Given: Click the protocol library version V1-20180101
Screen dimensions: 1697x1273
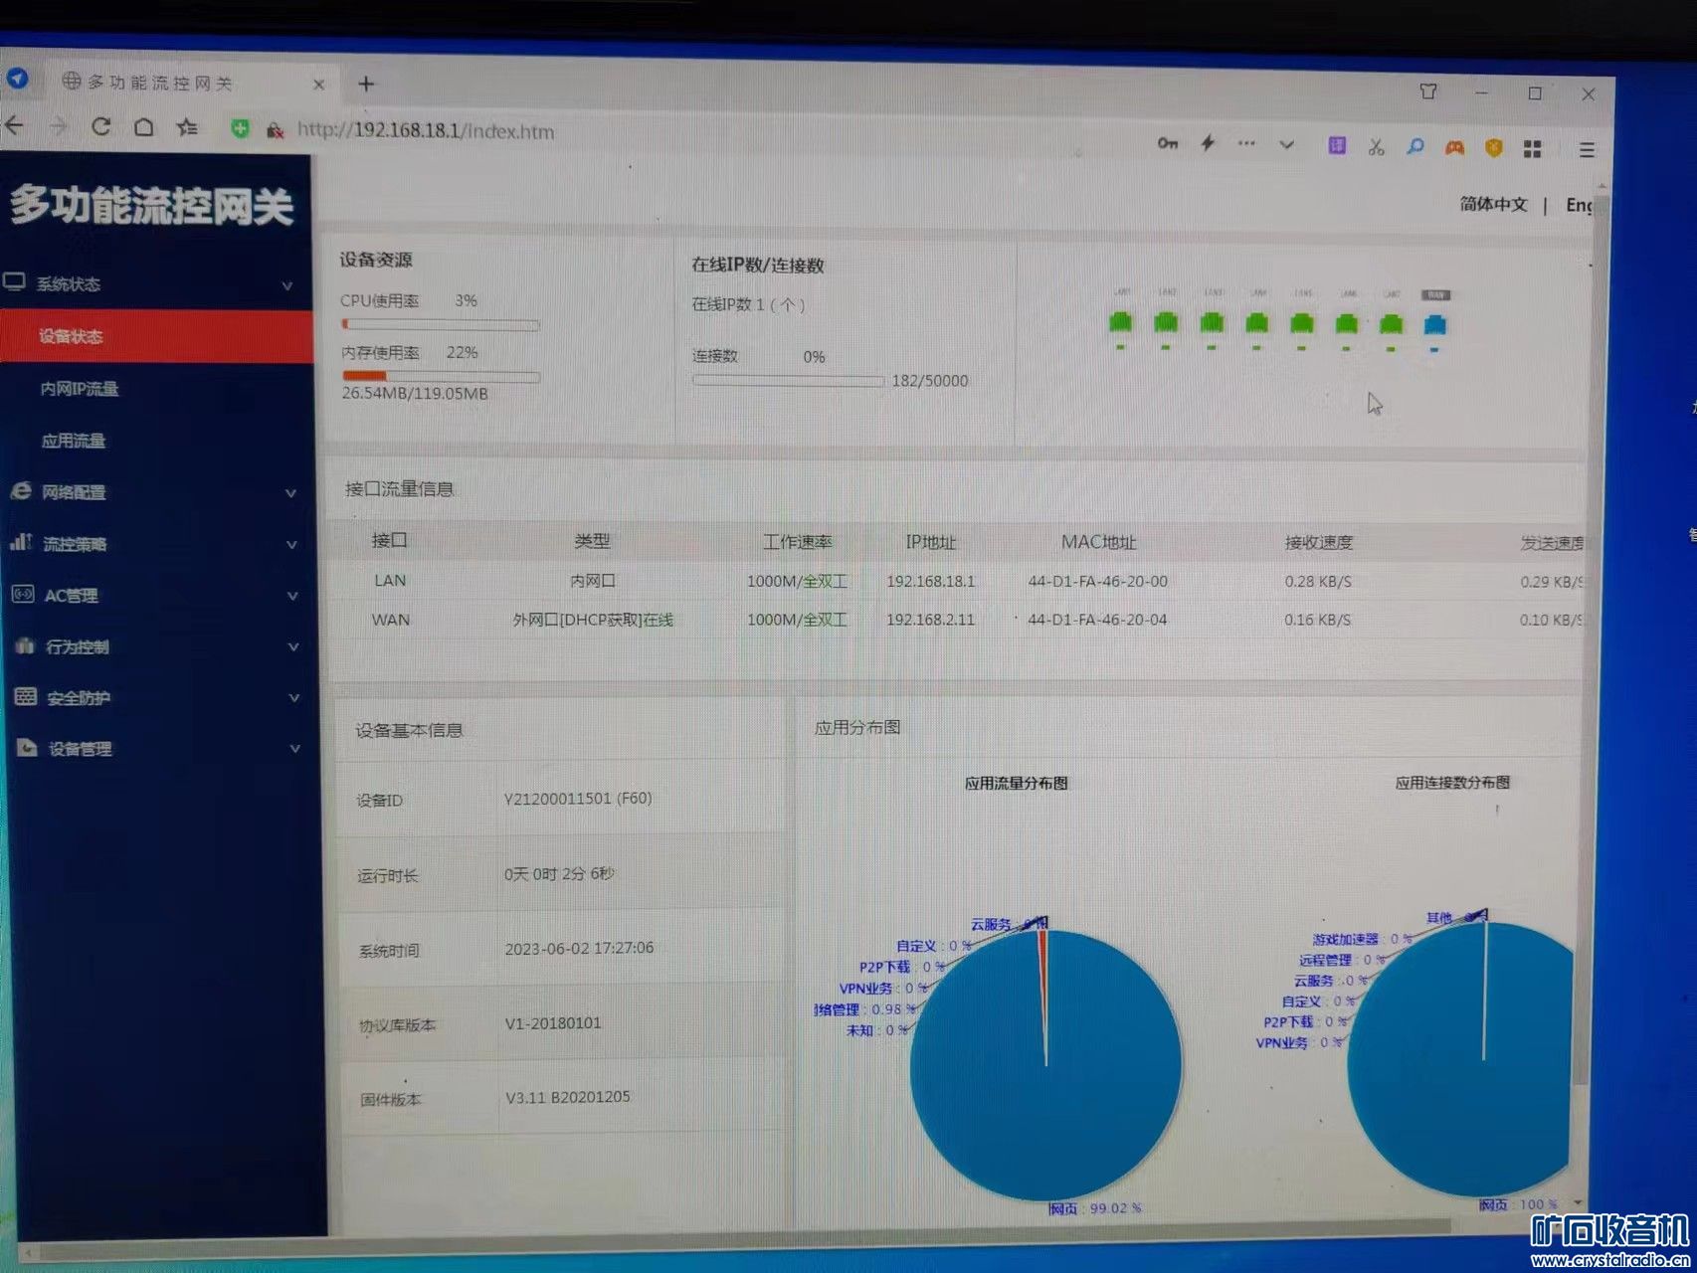Looking at the screenshot, I should 553,1023.
